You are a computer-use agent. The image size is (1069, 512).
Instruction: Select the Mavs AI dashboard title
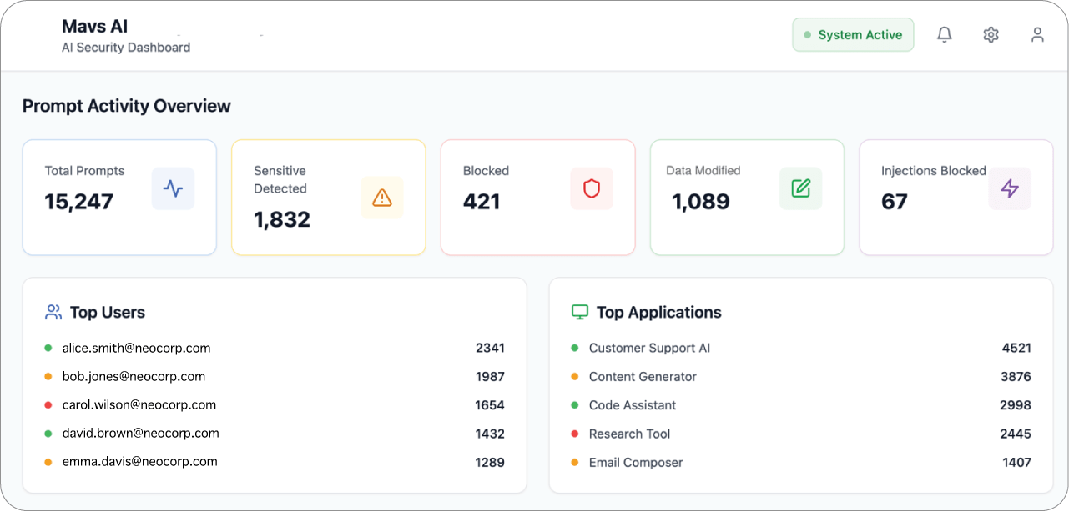coord(95,27)
